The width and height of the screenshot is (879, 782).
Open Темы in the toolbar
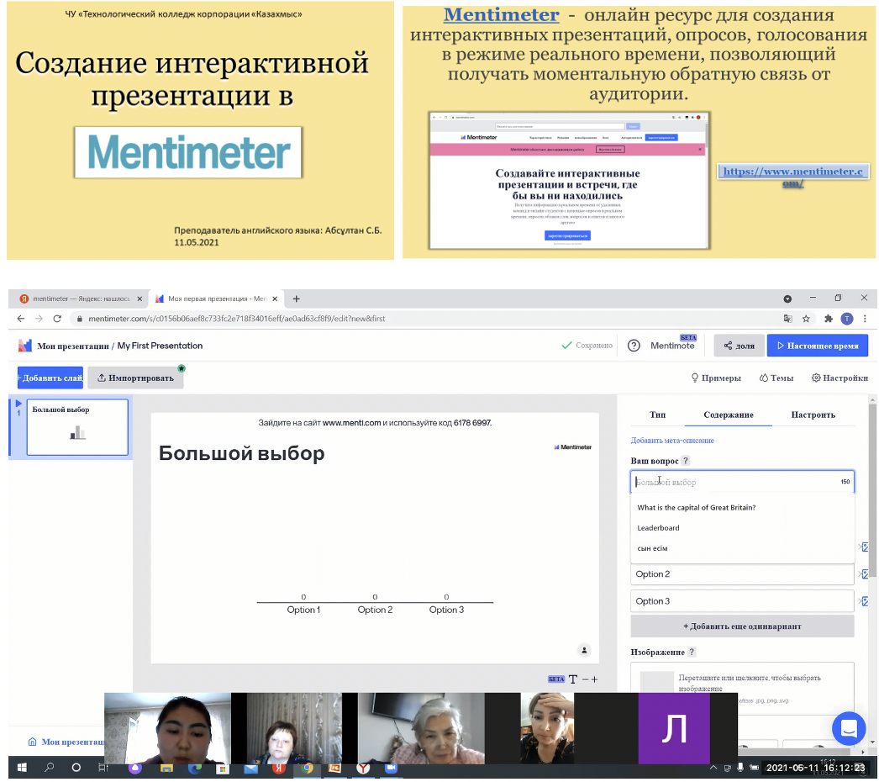coord(776,378)
